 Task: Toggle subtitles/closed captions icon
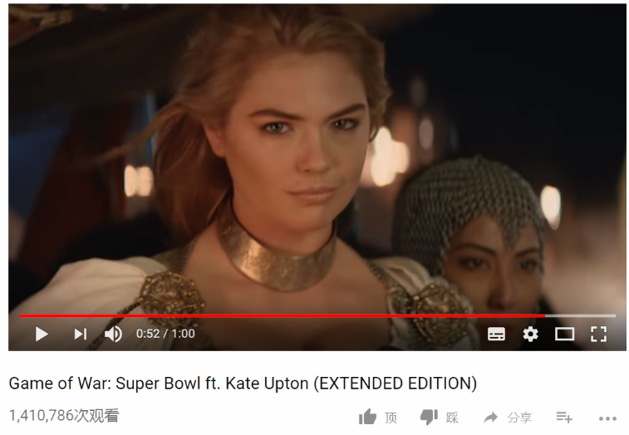click(496, 334)
